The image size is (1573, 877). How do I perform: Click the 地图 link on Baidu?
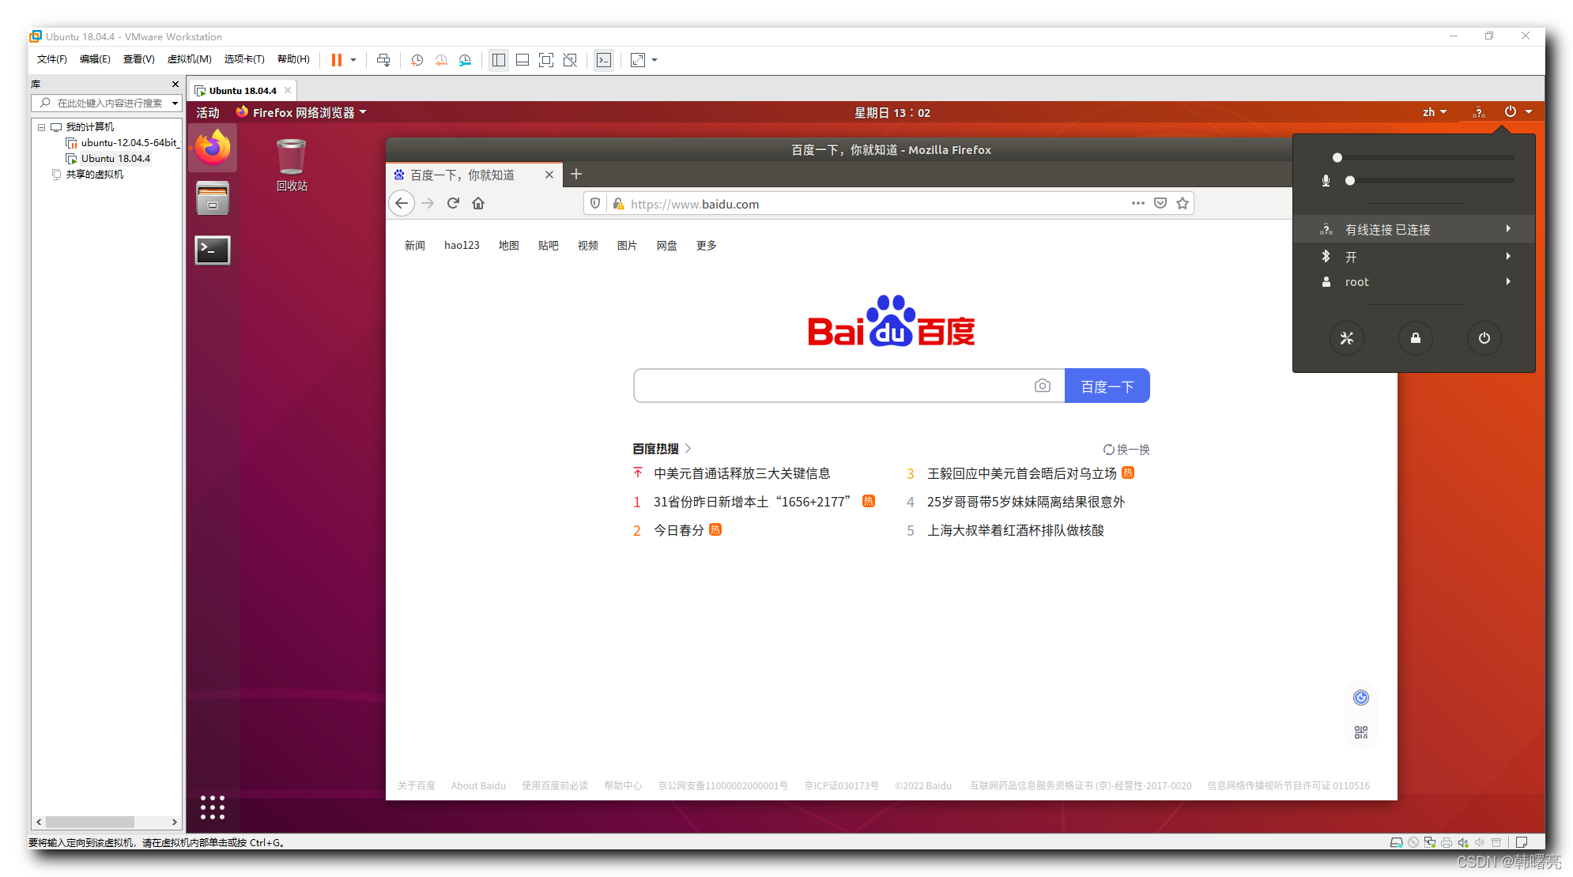pos(509,246)
